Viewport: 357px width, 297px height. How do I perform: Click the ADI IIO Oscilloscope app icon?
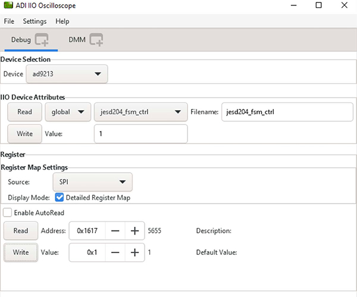8,6
